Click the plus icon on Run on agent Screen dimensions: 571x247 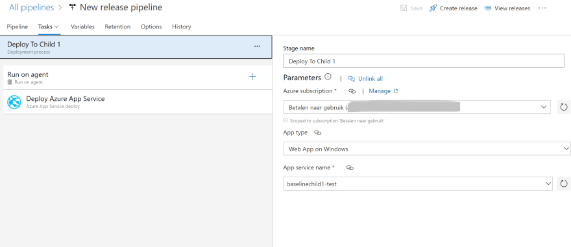252,77
